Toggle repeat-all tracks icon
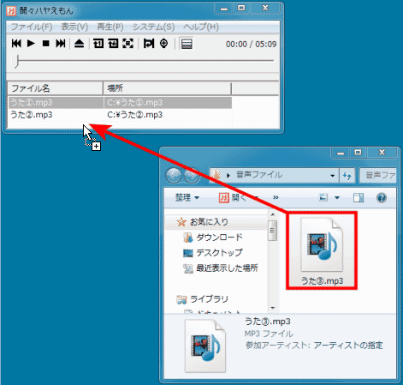The image size is (403, 385). (113, 44)
